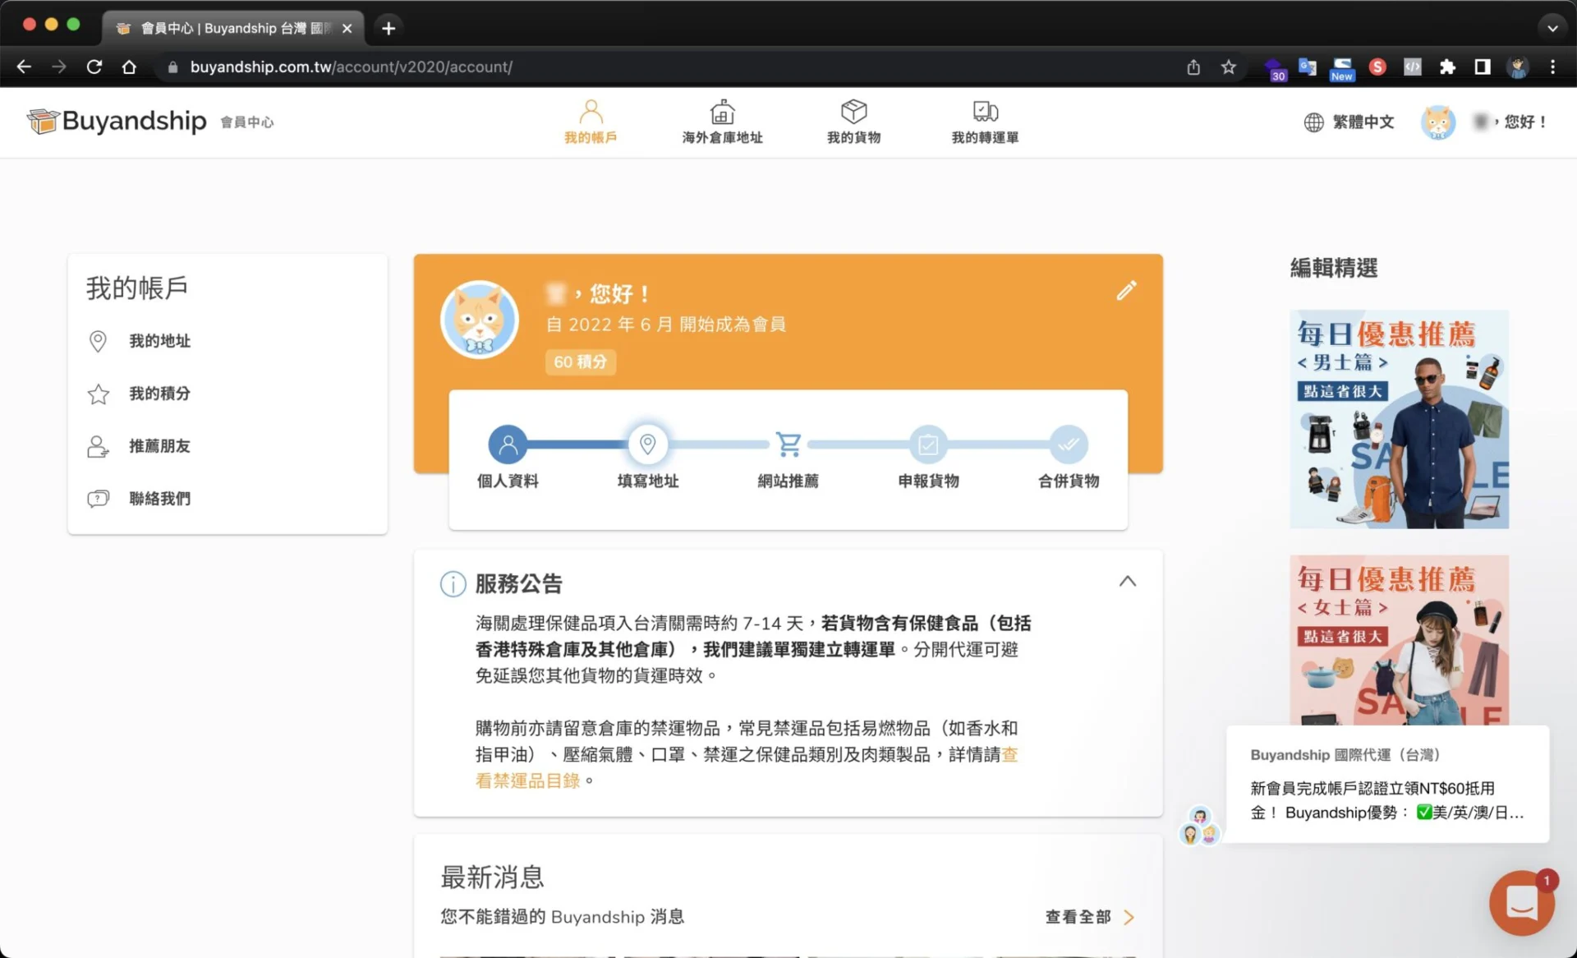Click the 60 積分 points badge
Viewport: 1577px width, 958px height.
(x=580, y=362)
